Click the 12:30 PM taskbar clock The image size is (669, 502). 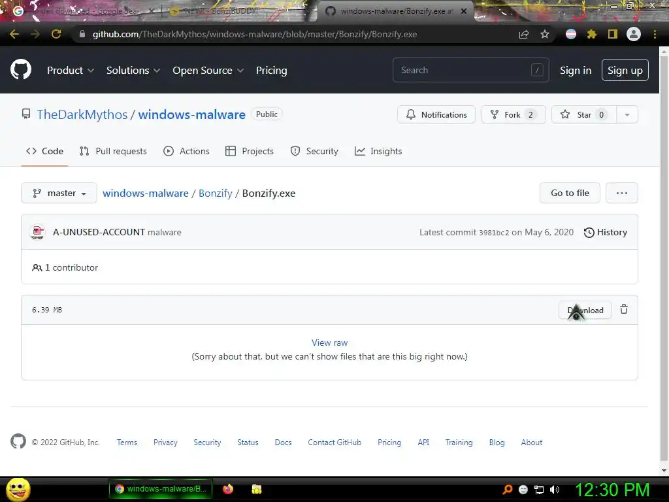point(612,490)
